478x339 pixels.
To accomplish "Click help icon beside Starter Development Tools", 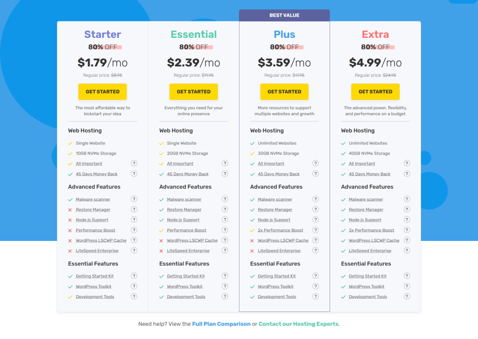I will coord(134,297).
